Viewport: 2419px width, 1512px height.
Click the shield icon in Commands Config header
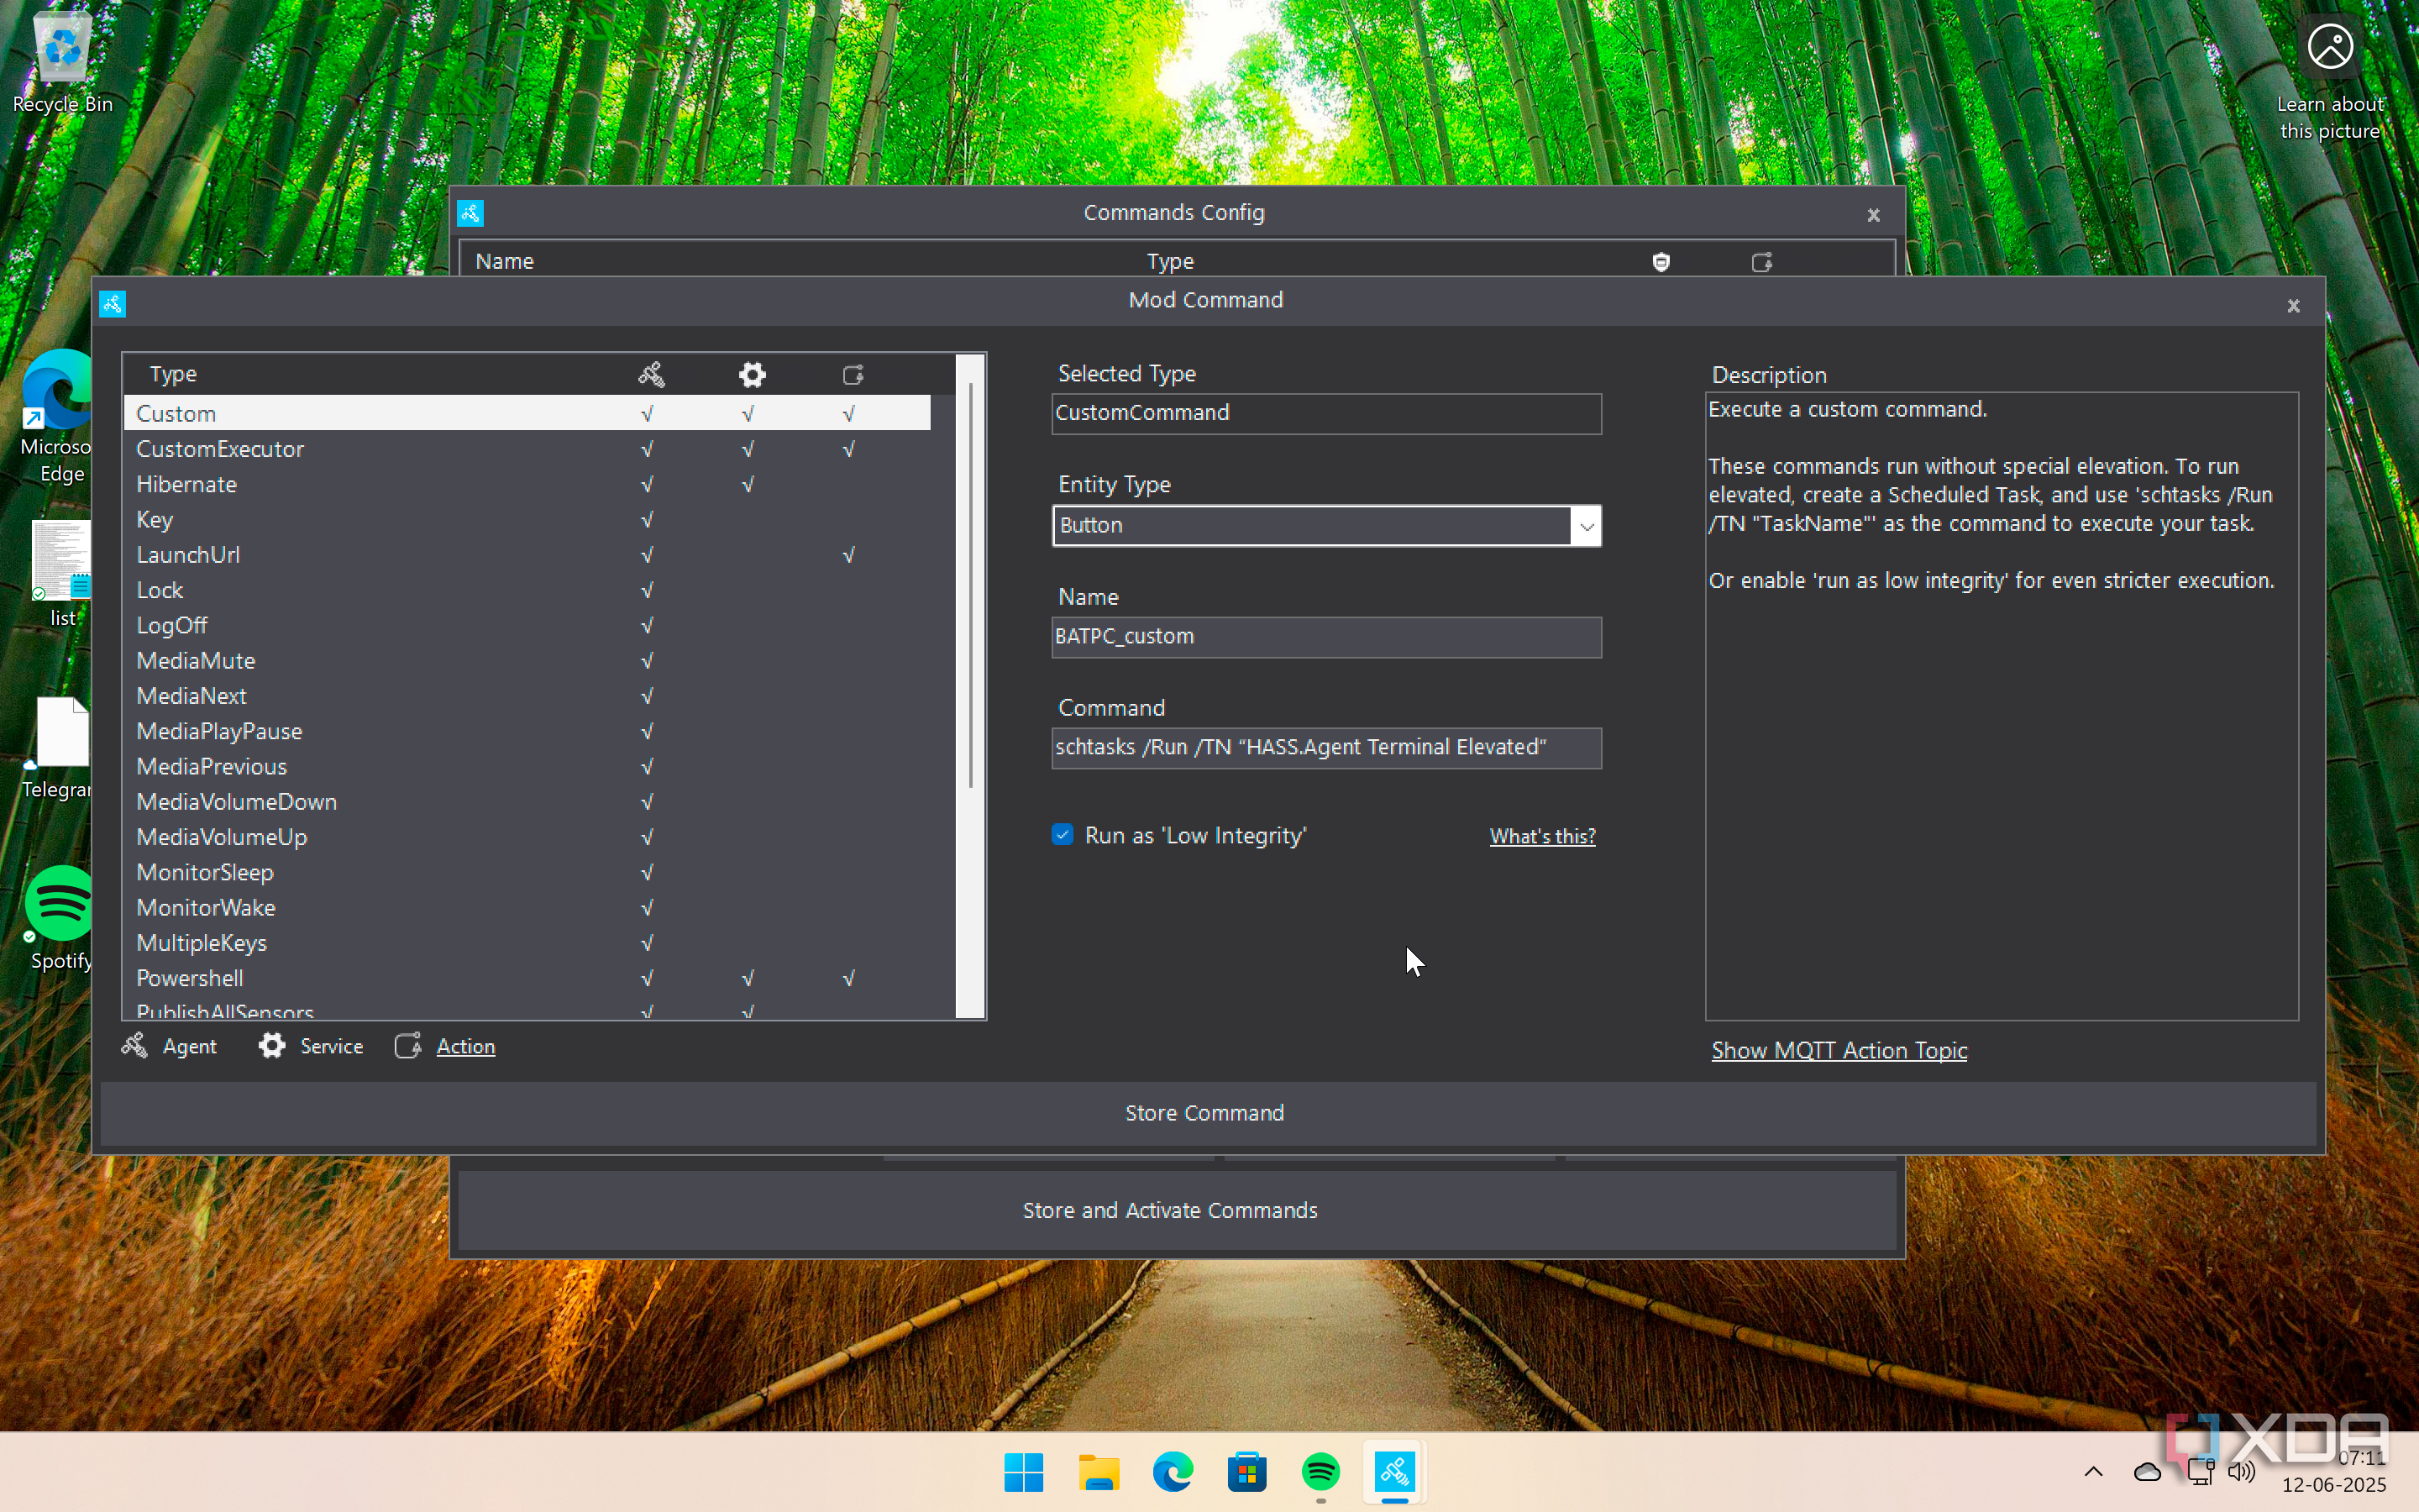pos(1661,262)
